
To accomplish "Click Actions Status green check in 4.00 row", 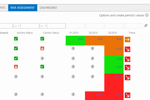I will coord(16,39).
